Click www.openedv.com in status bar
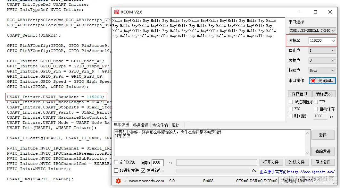Viewport: 340px width, 188px height. click(x=146, y=181)
